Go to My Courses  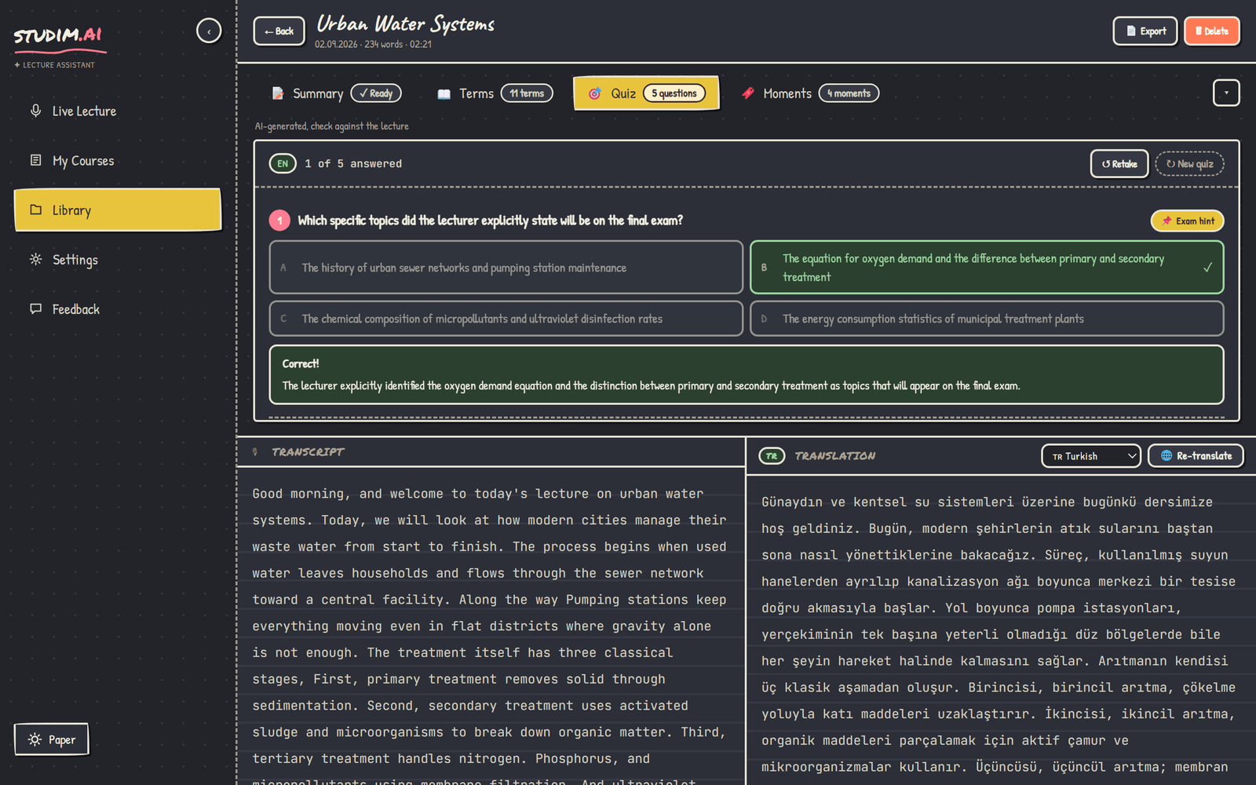118,161
